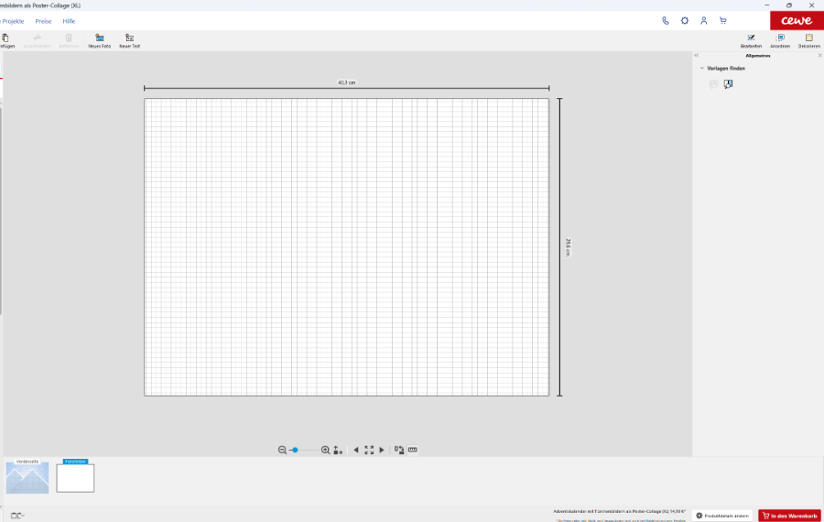Image resolution: width=824 pixels, height=522 pixels.
Task: Collapse the right panel with double chevron
Action: (697, 55)
